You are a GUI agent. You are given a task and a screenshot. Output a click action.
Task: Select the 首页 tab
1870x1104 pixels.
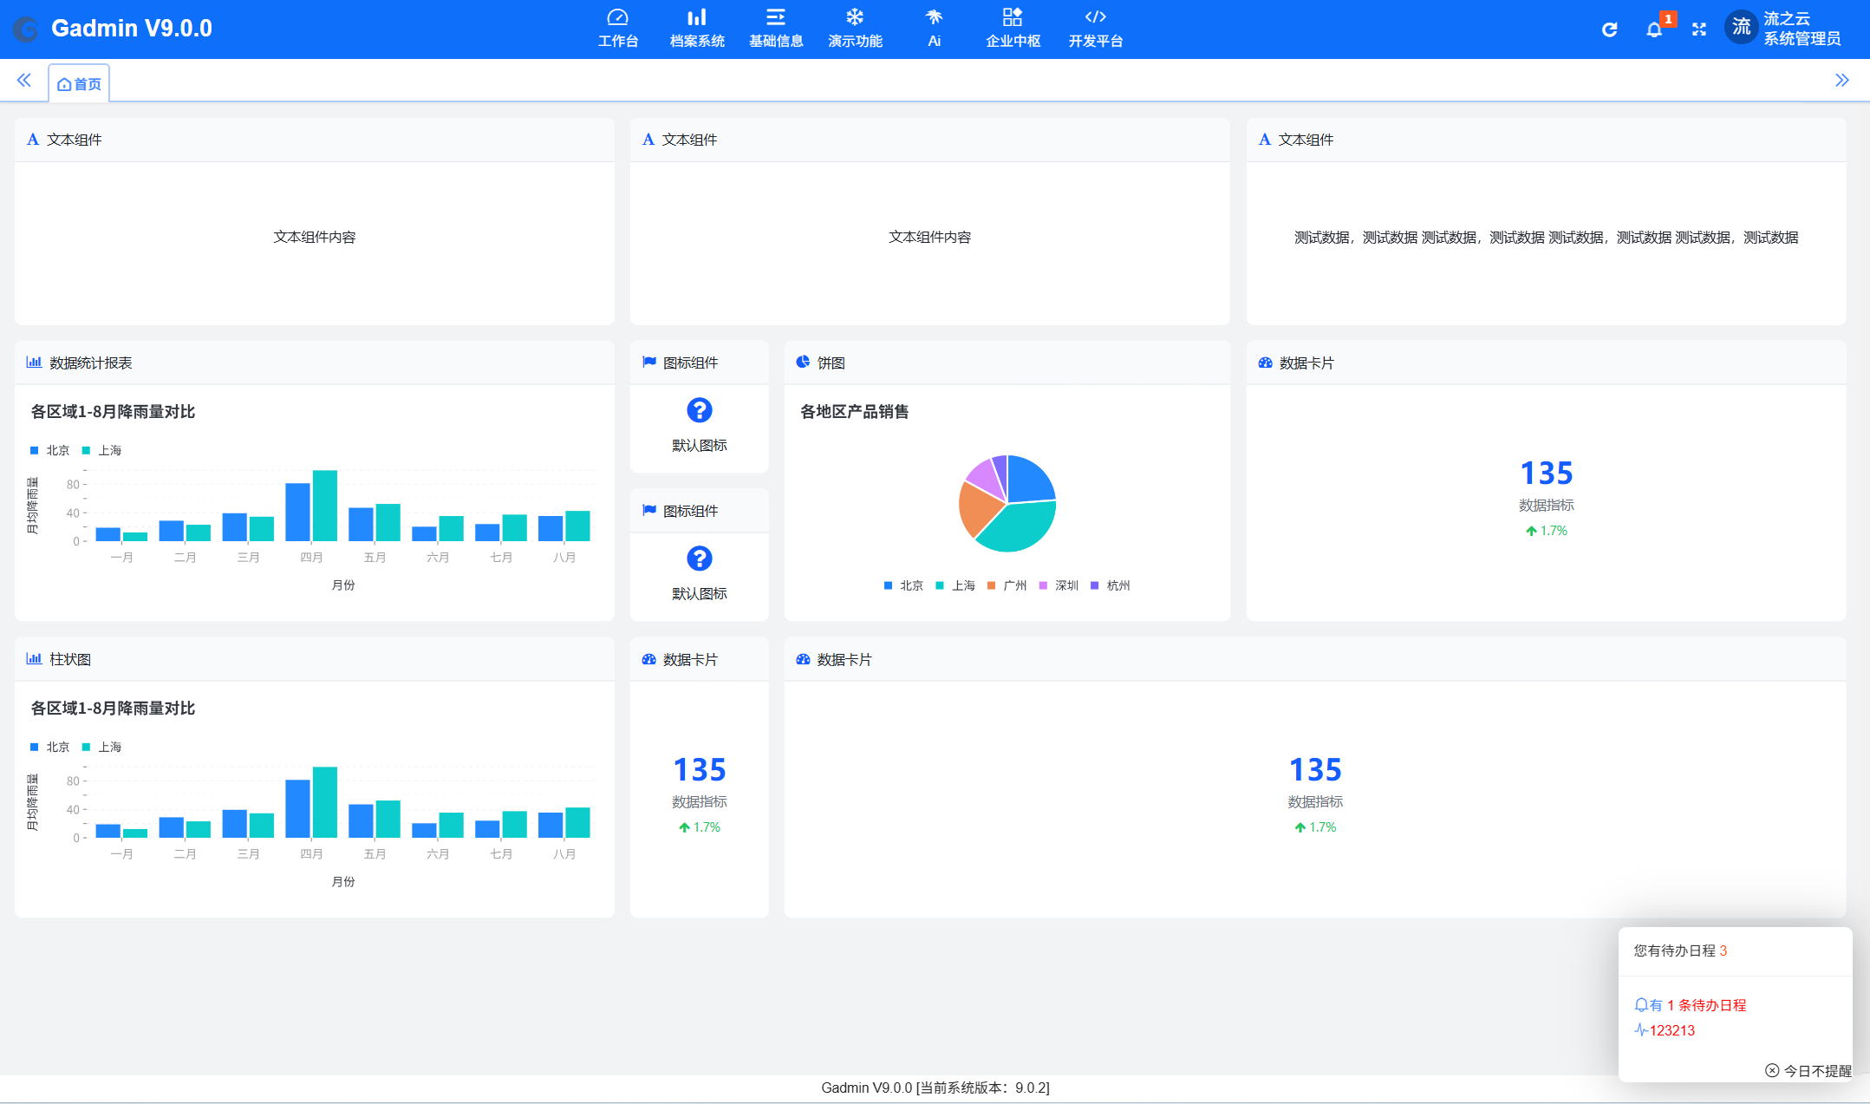[79, 83]
